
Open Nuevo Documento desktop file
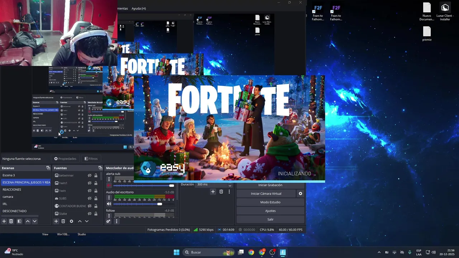427,12
